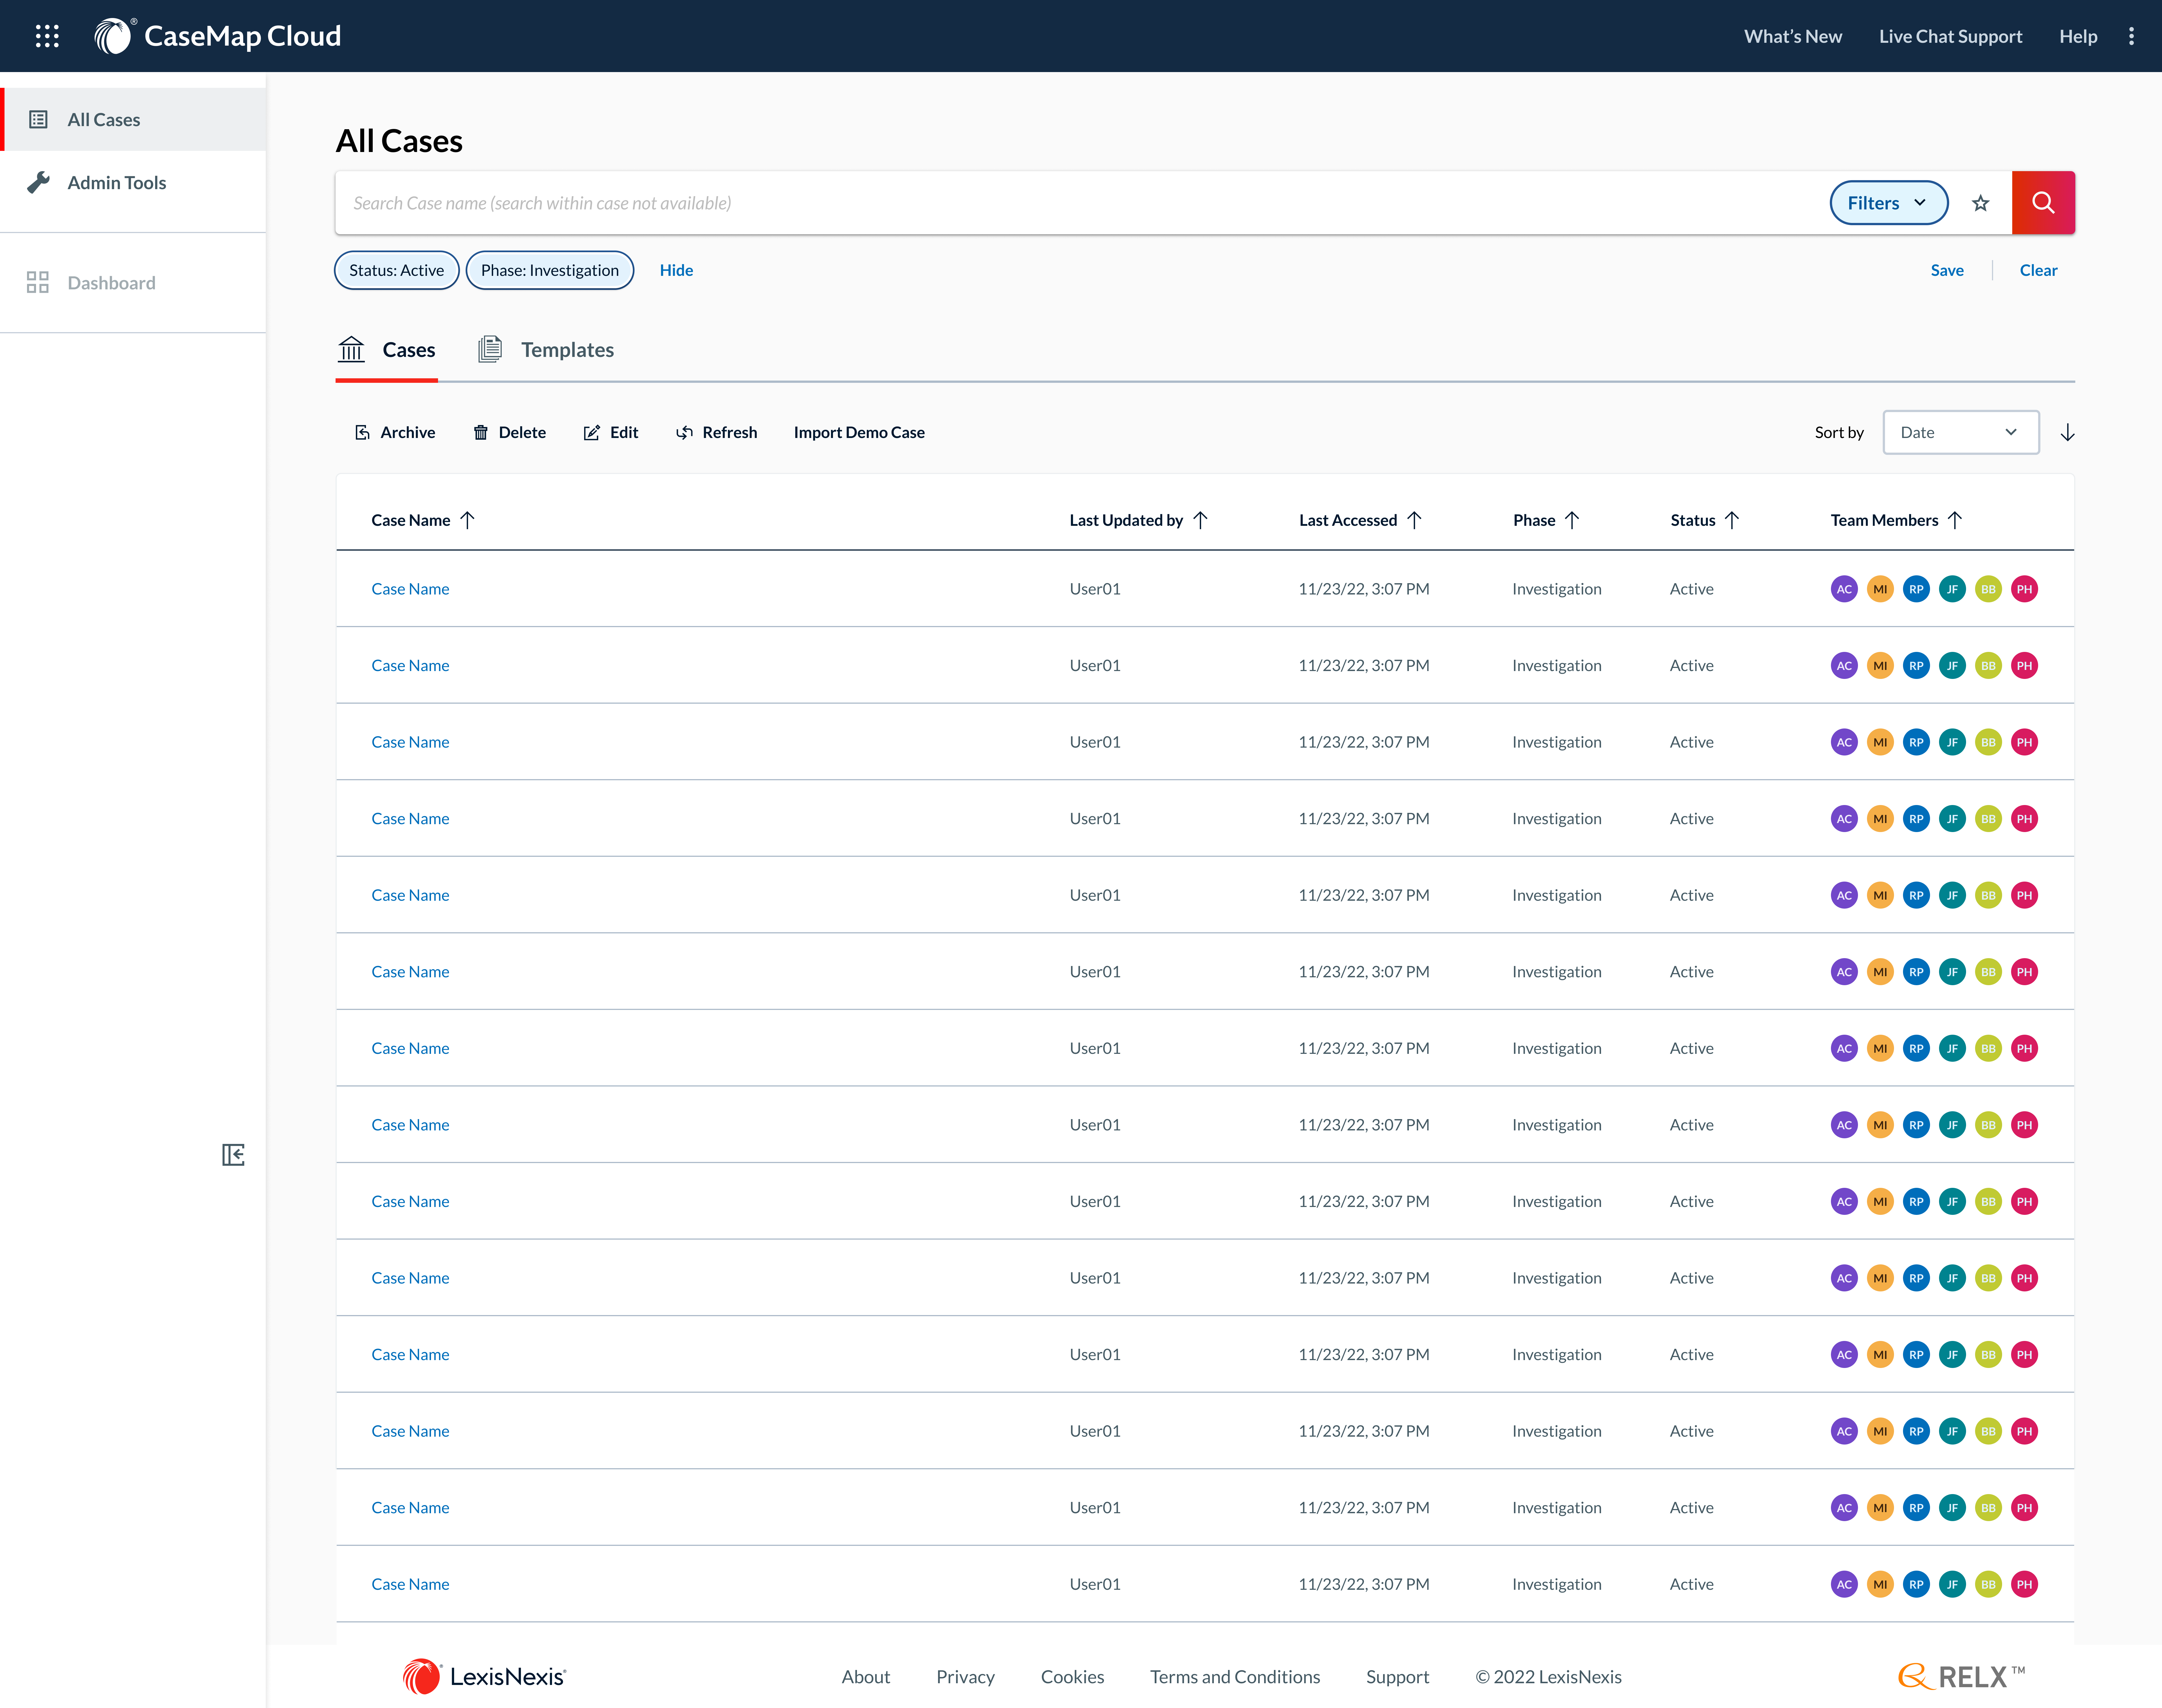Open the app launcher grid icon
This screenshot has width=2162, height=1708.
[47, 36]
